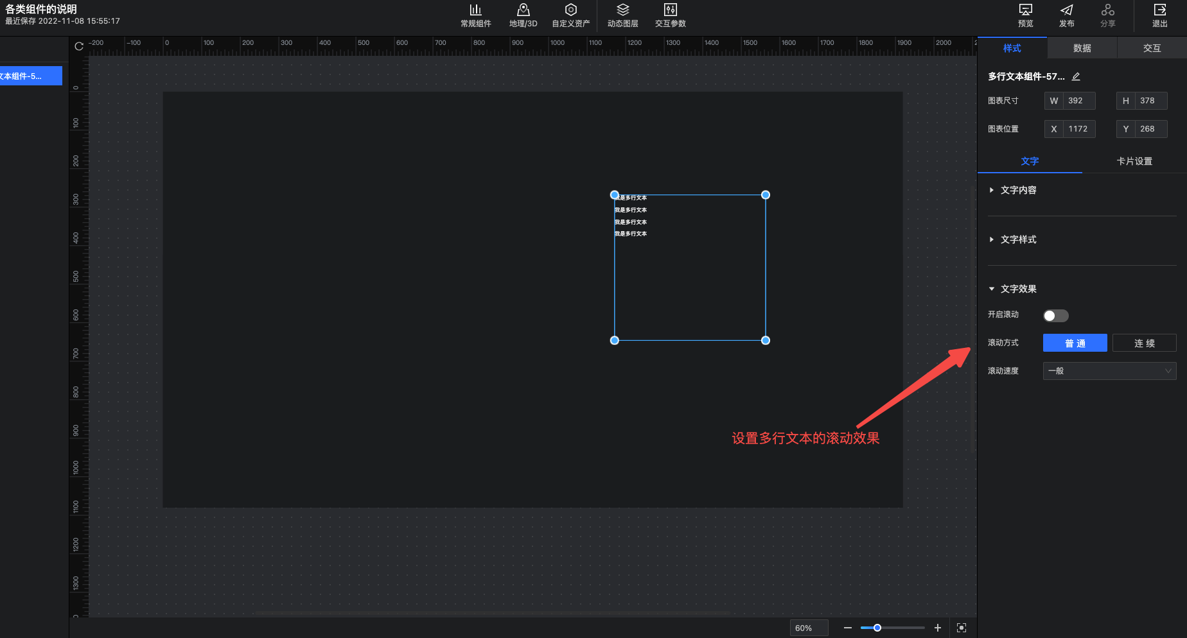Select 普通 scroll mode

[x=1075, y=343]
